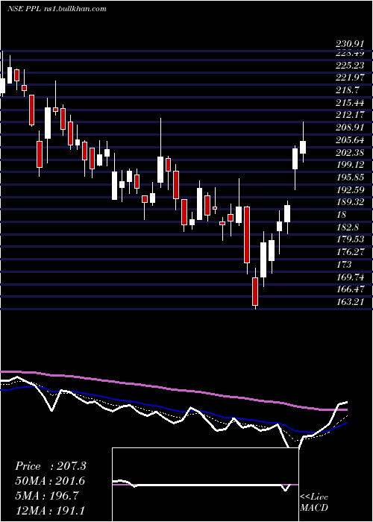Click the 179.53 price level label
The height and width of the screenshot is (522, 373).
click(350, 239)
